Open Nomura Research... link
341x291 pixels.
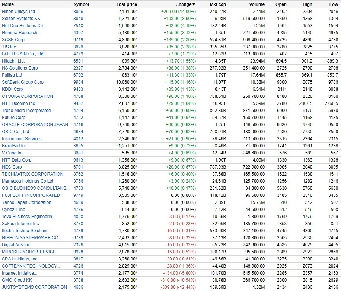click(x=21, y=33)
